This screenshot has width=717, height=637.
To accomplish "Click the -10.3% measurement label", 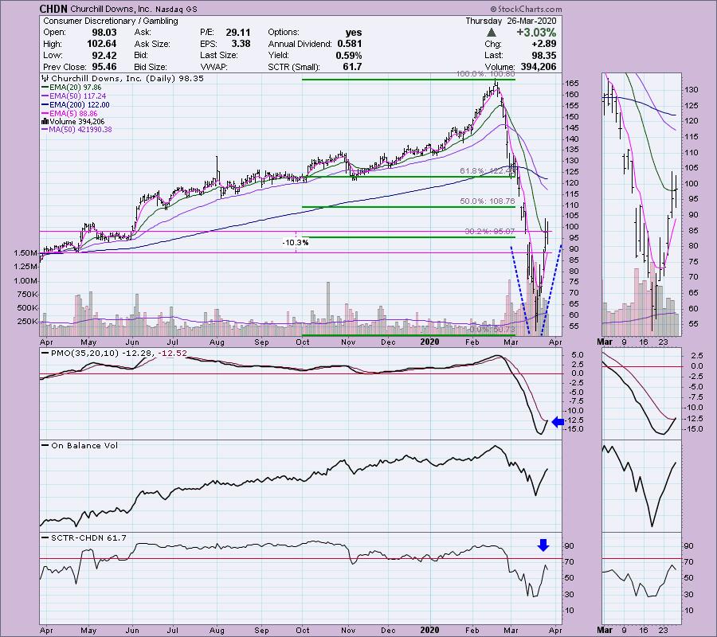I will click(296, 243).
